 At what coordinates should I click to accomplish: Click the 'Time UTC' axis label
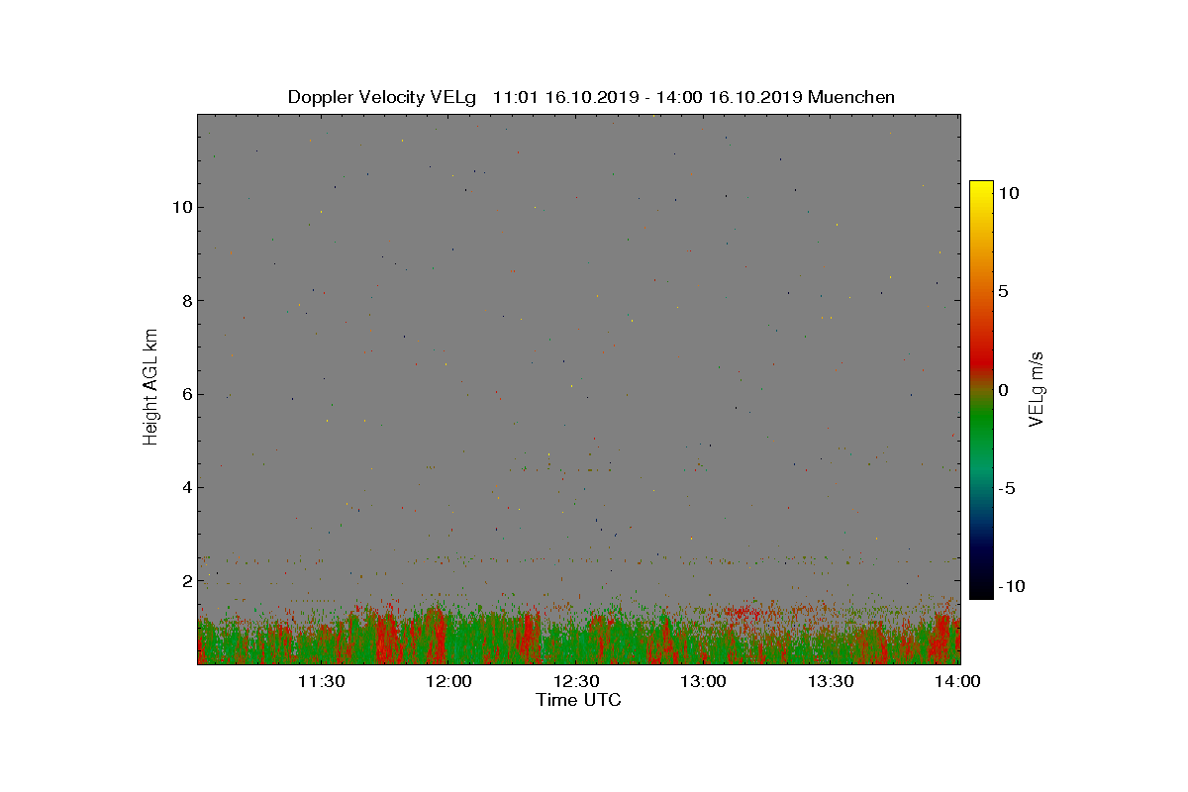578,700
